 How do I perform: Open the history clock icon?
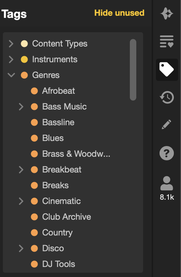point(167,97)
